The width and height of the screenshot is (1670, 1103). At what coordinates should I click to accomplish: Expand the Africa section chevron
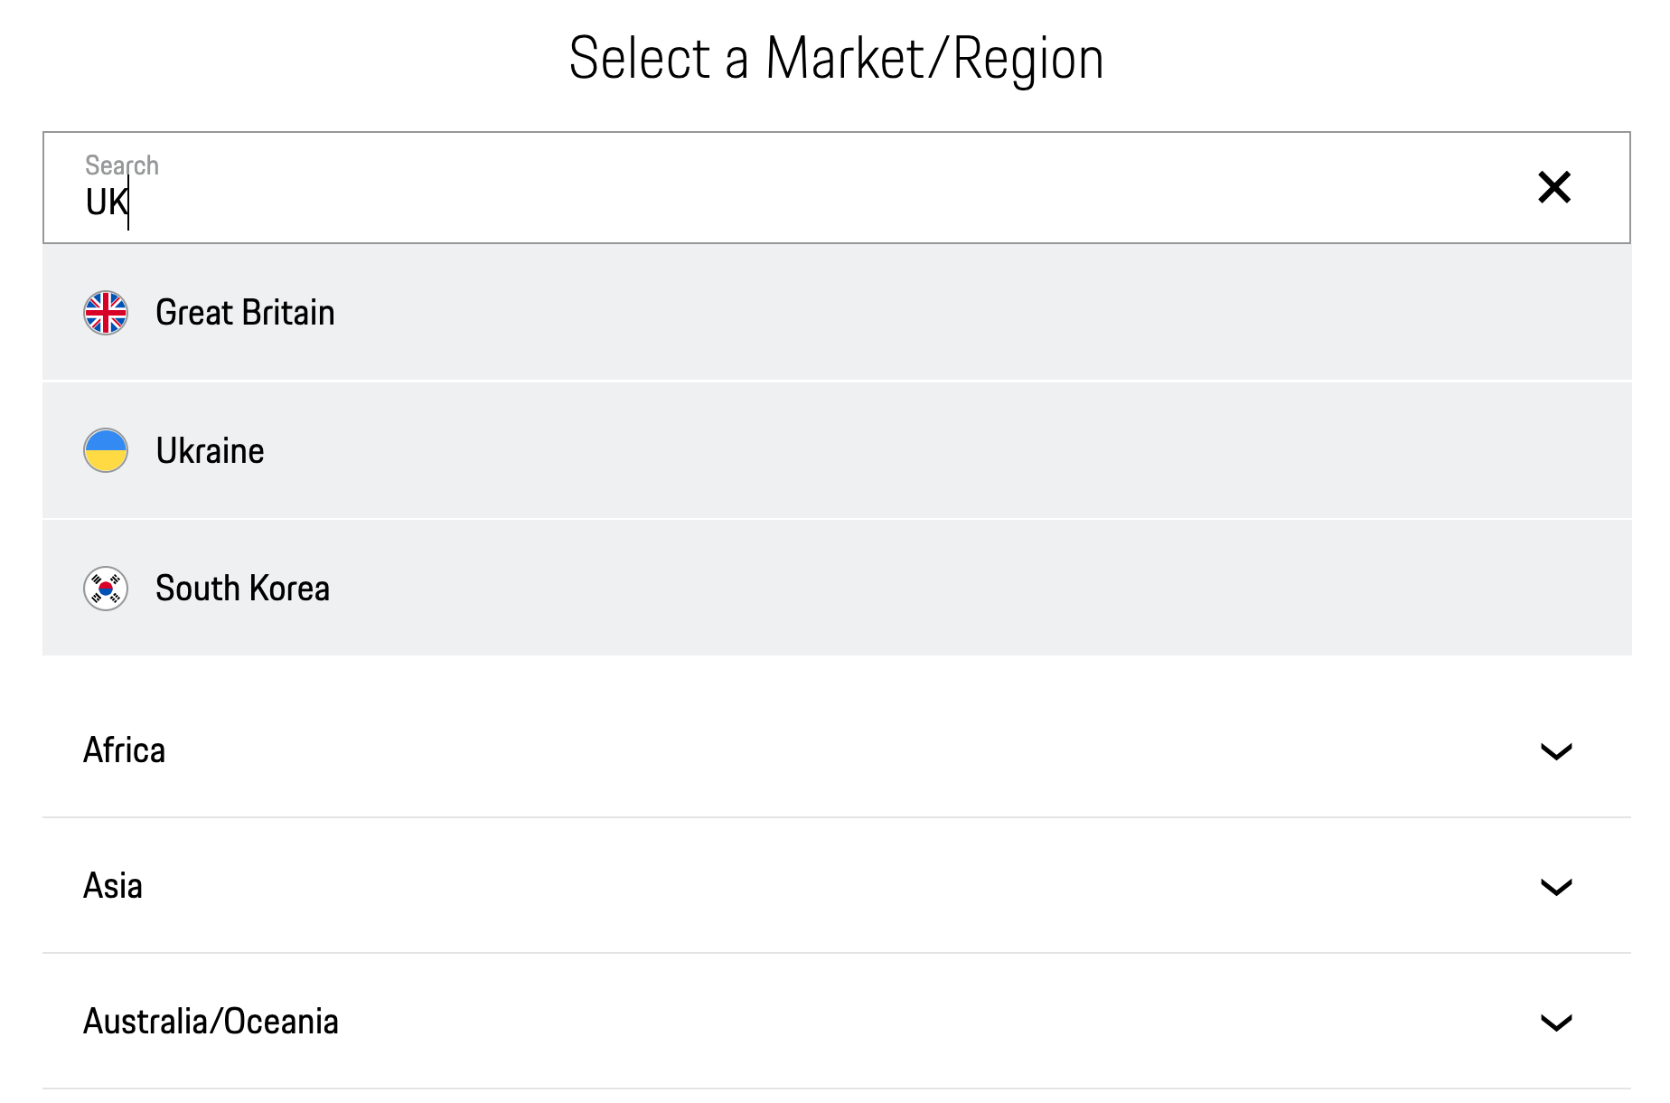[1556, 751]
